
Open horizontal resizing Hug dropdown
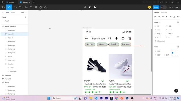[x=158, y=34]
